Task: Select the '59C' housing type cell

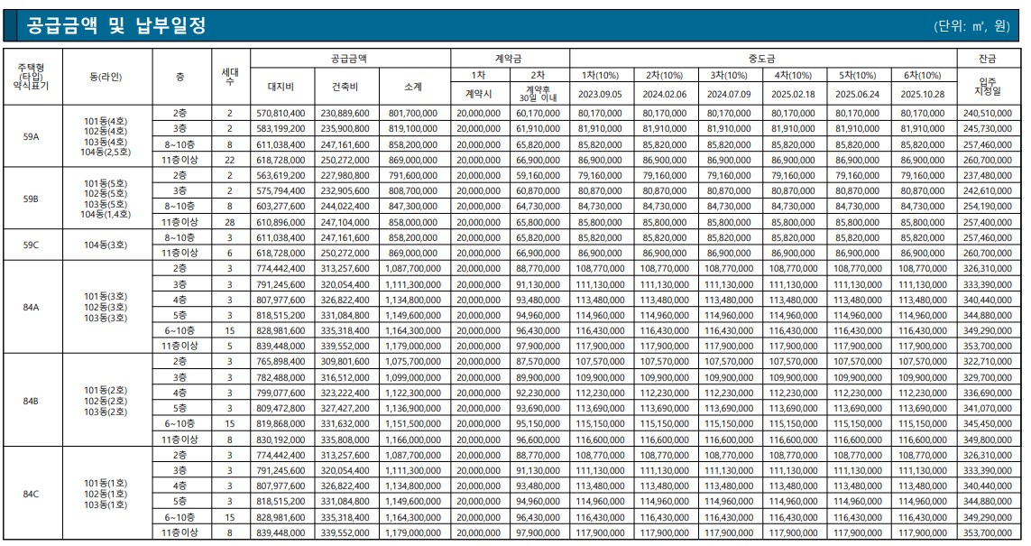Action: (31, 245)
